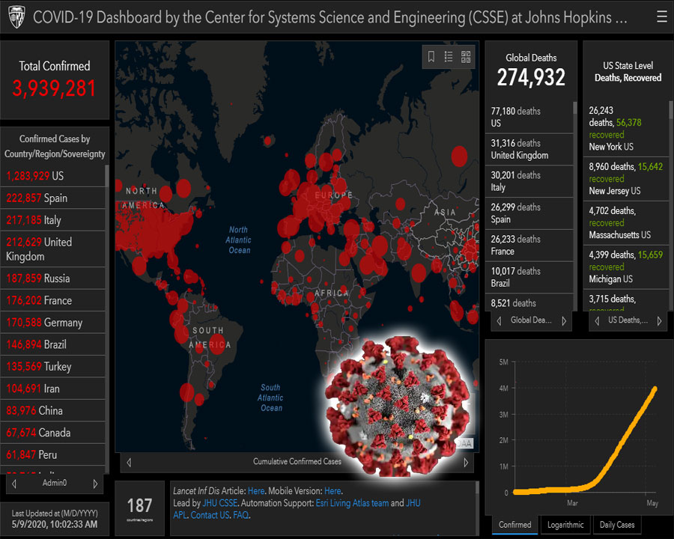Click the 31,316 deaths United Kingdom entry
674x539 pixels.
[x=529, y=149]
